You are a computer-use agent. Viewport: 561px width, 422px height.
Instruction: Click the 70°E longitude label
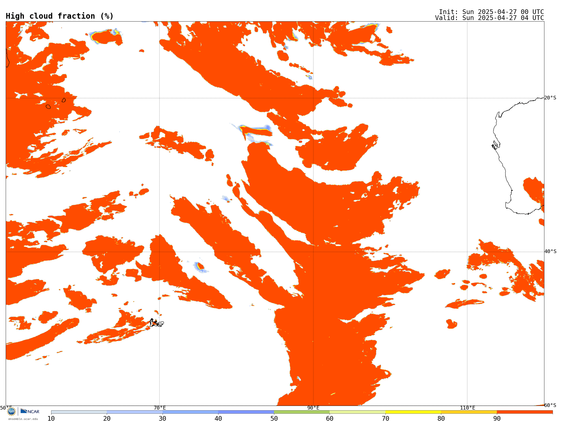[160, 408]
